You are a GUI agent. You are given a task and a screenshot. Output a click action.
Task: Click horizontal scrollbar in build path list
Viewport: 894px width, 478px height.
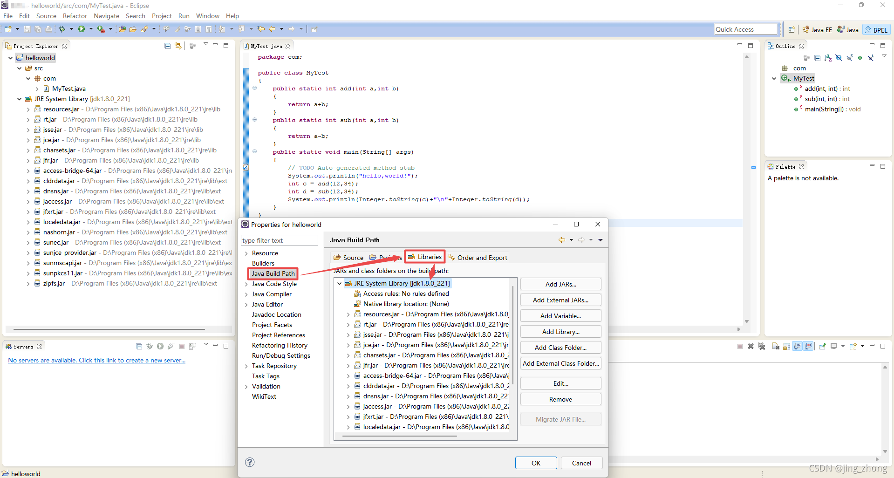click(x=399, y=436)
